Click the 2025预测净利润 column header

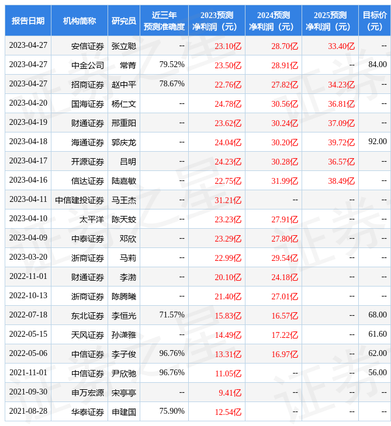click(x=330, y=20)
